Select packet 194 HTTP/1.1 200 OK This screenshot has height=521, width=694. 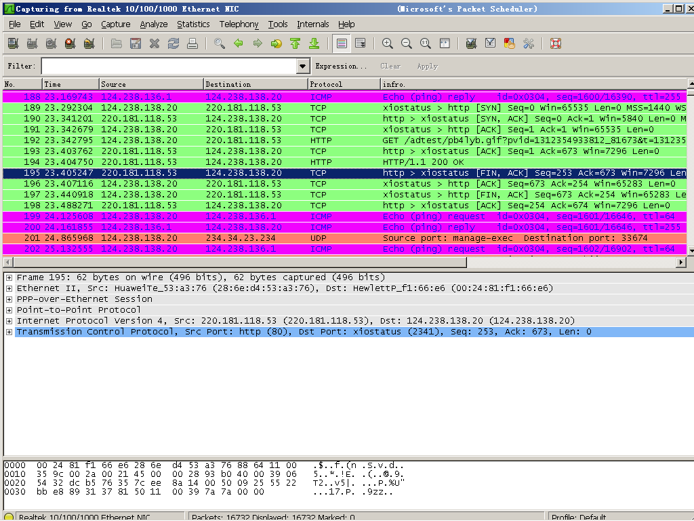[x=345, y=162]
